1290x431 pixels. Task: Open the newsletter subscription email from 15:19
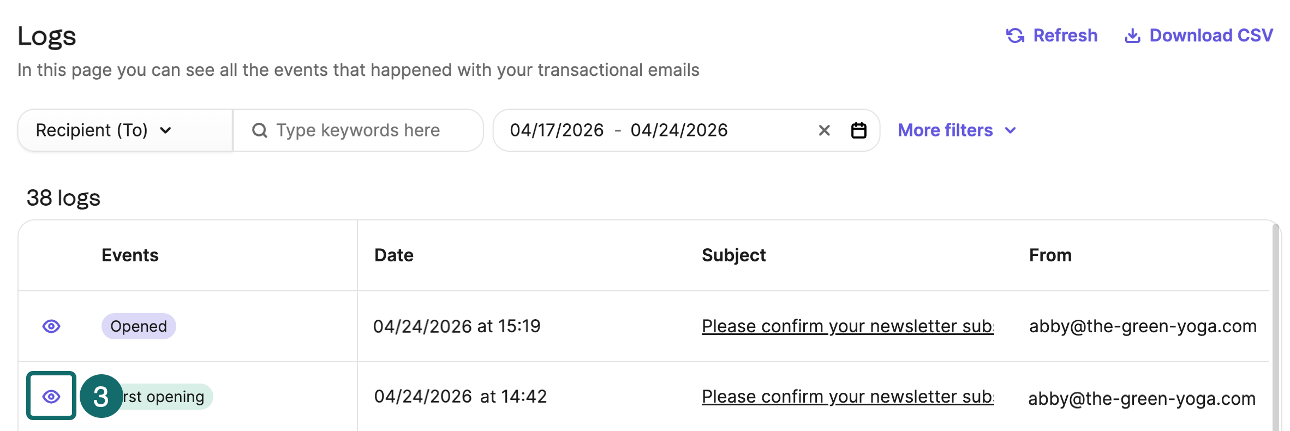847,326
